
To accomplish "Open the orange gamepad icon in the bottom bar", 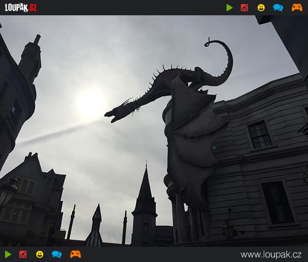I will 75,254.
